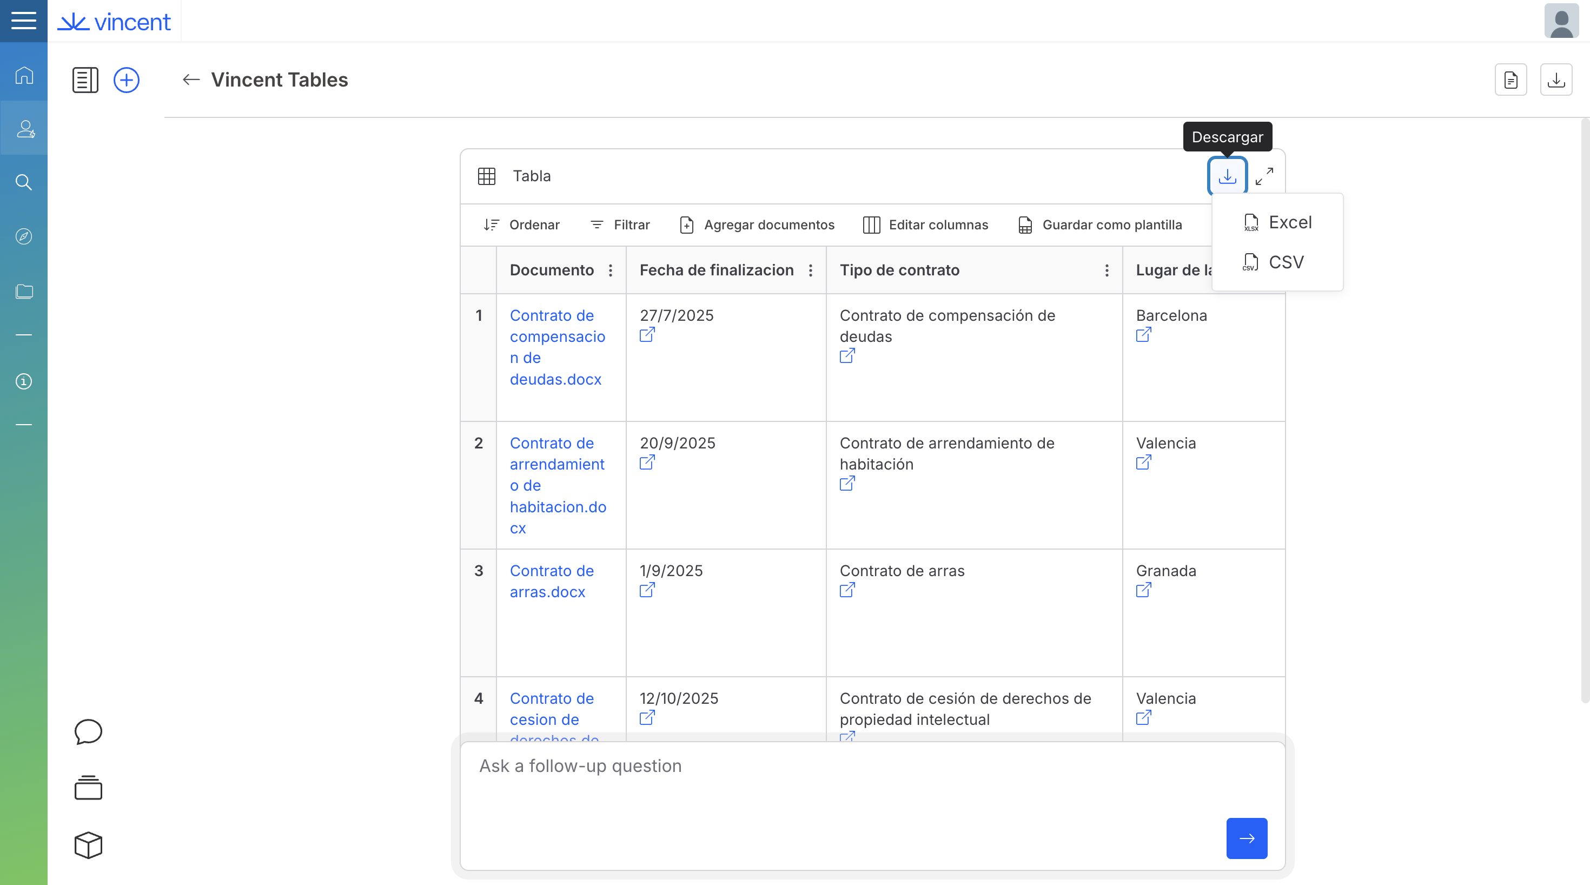Click the 3D cube icon
Screen dimensions: 1590x885
[x=88, y=845]
